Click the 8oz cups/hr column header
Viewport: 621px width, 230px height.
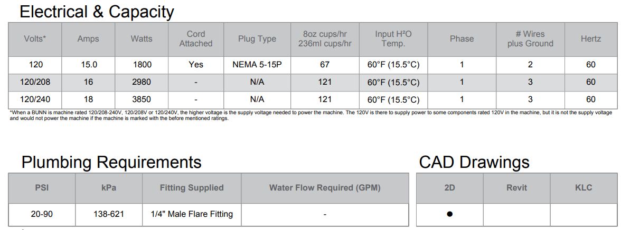tap(325, 39)
